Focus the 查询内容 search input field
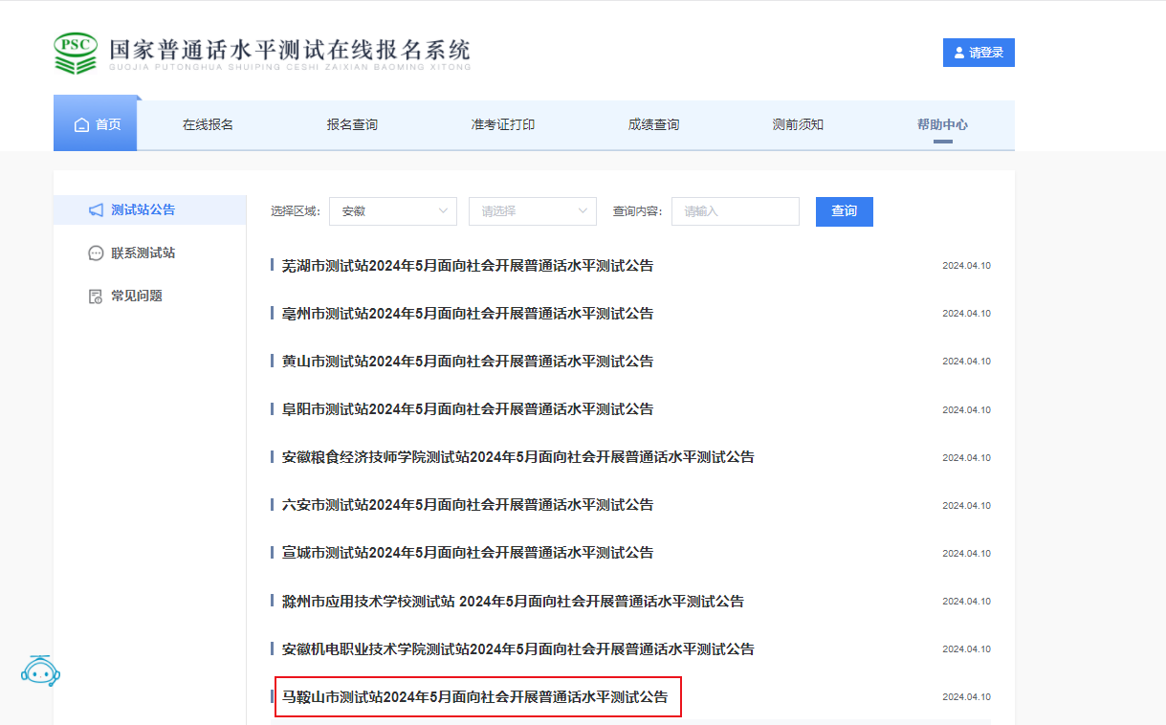Viewport: 1166px width, 725px height. pos(735,211)
